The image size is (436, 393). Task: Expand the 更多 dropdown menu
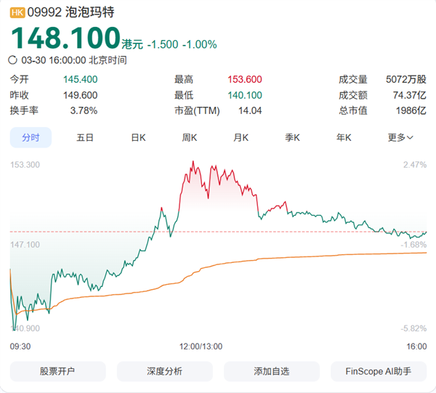[x=400, y=137]
